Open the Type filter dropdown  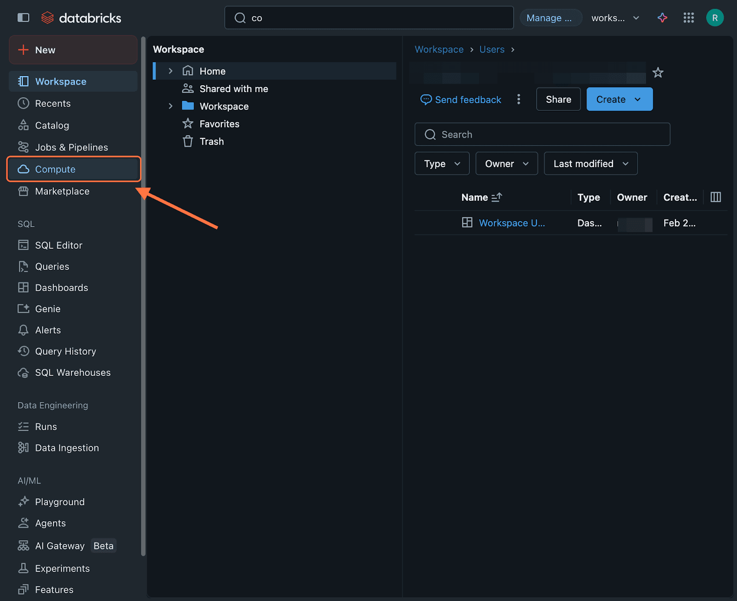(x=442, y=163)
